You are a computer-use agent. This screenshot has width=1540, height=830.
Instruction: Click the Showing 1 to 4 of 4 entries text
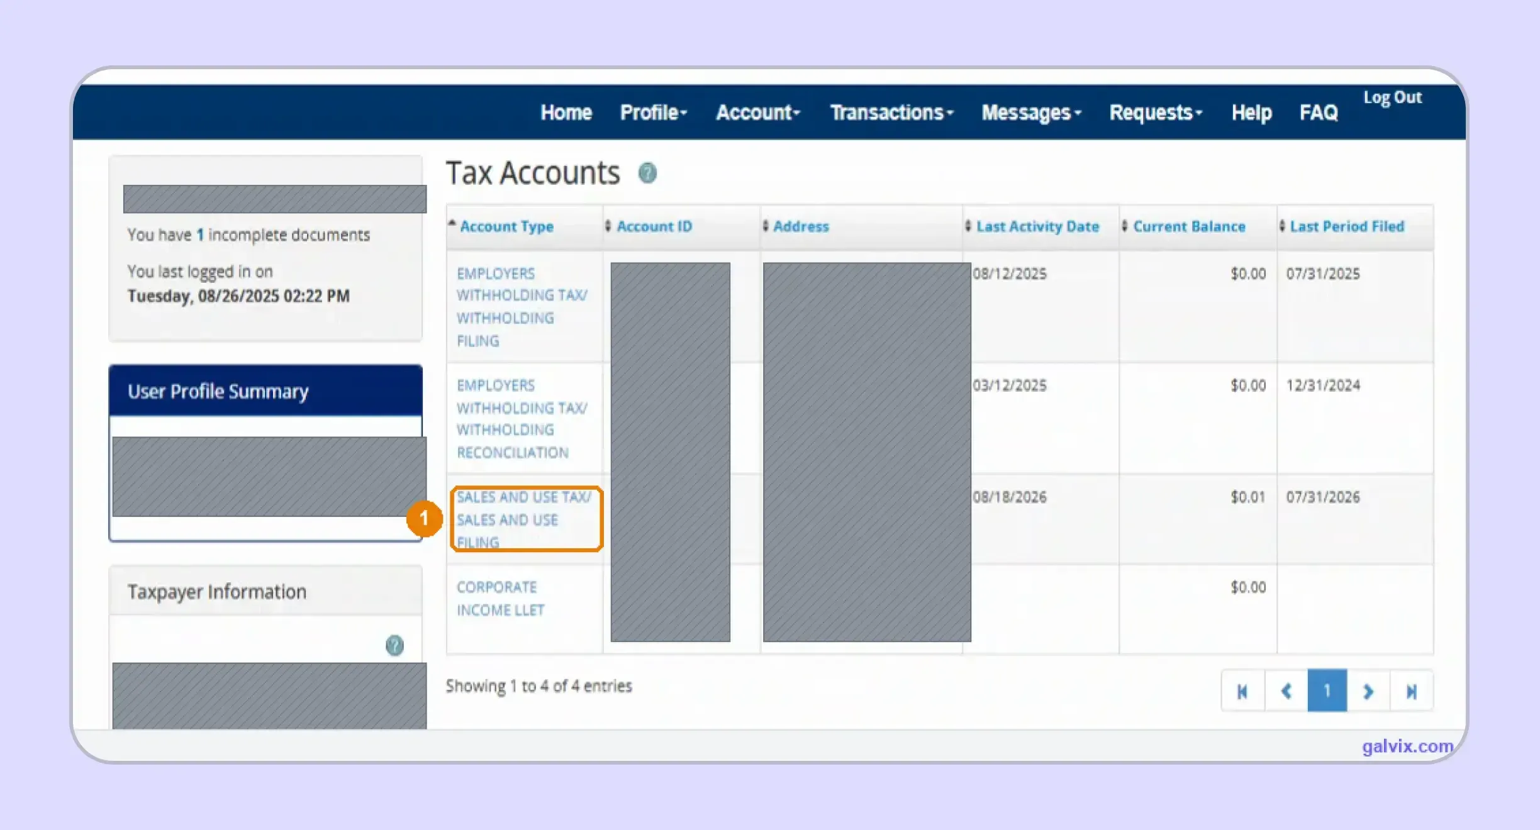tap(539, 686)
